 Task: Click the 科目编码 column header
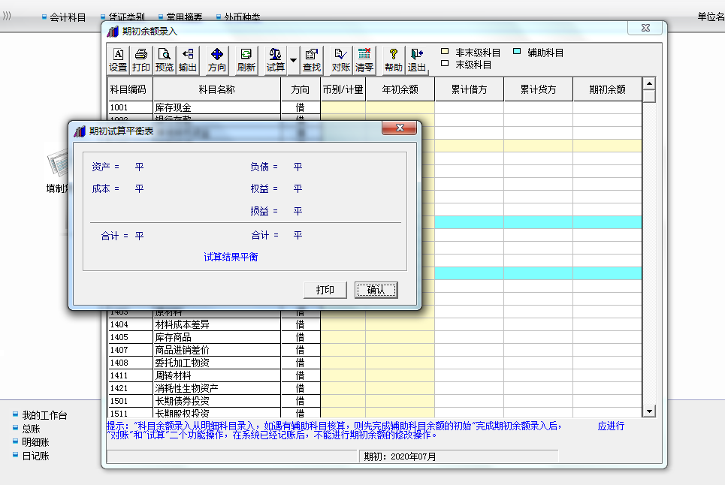point(130,89)
